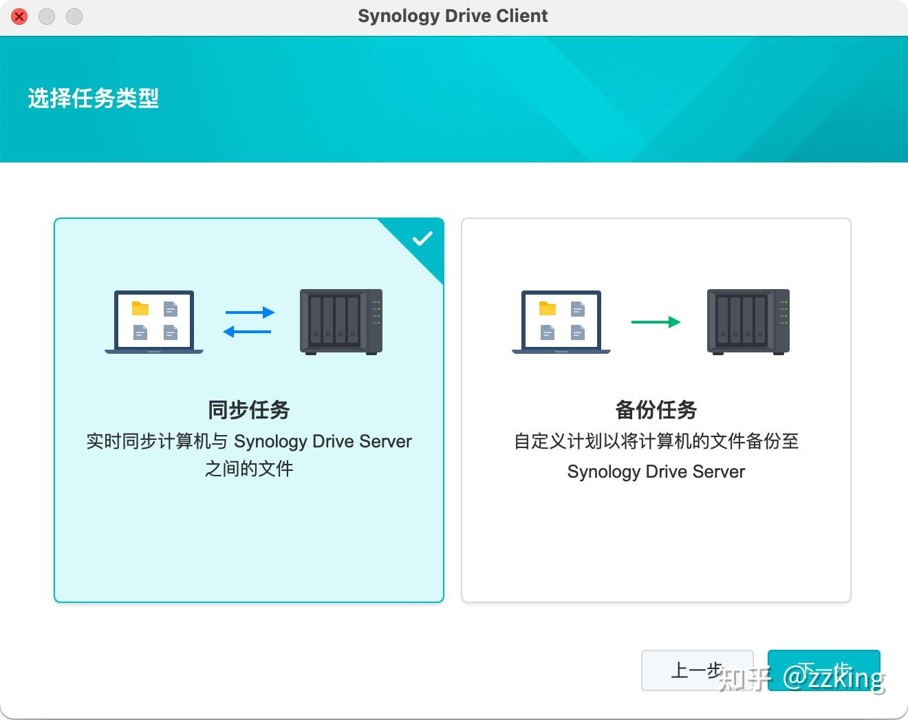This screenshot has width=908, height=720.
Task: Click the yellow folder icon inside the sync laptop
Action: pos(139,309)
